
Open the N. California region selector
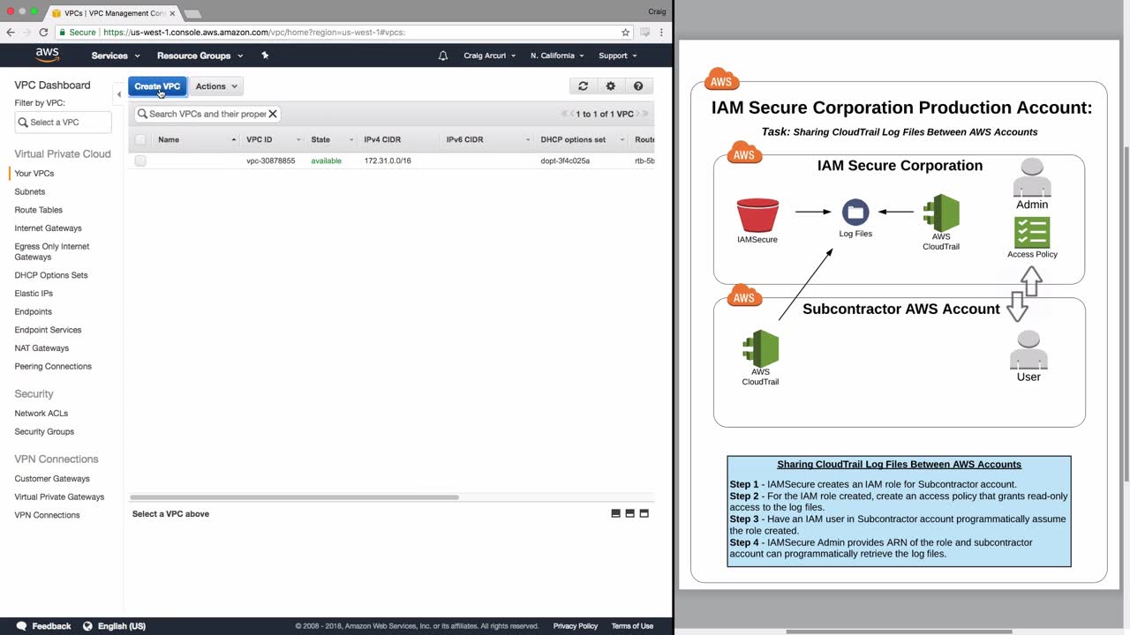tap(558, 56)
